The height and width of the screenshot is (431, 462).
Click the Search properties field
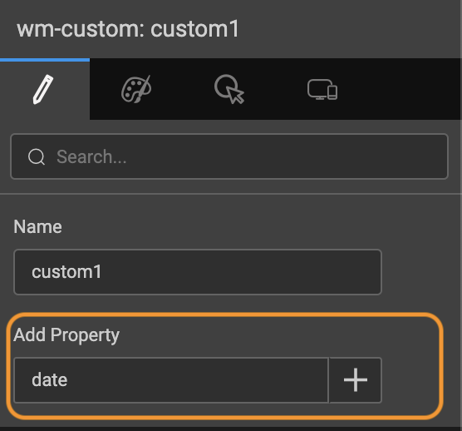(x=229, y=156)
